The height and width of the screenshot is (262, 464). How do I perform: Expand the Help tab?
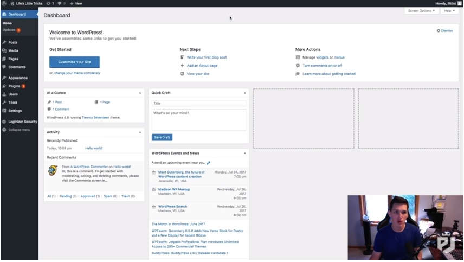[449, 11]
